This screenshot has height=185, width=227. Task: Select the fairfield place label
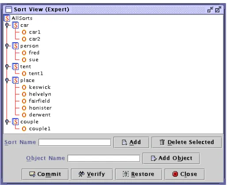tap(39, 101)
